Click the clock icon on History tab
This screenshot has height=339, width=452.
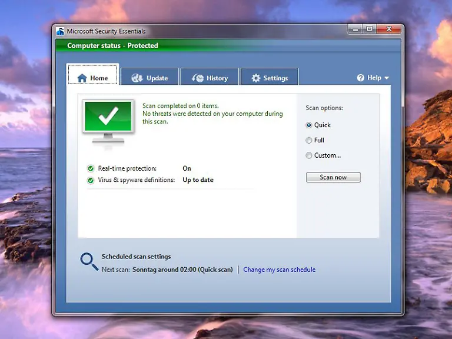[198, 78]
